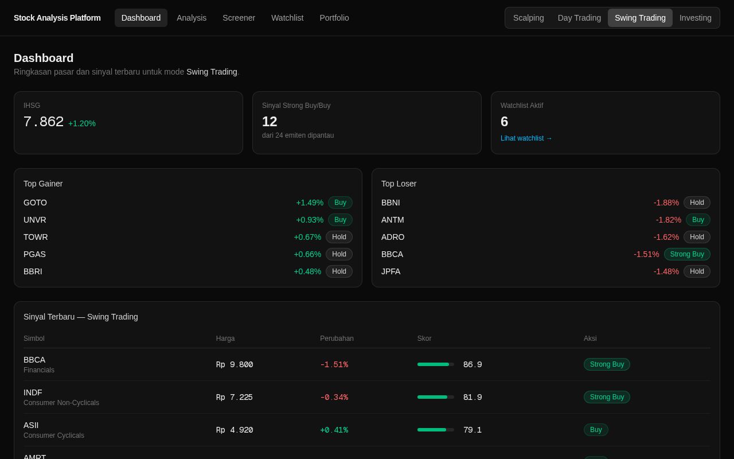Click the INDF price Rp 7.225

[235, 397]
